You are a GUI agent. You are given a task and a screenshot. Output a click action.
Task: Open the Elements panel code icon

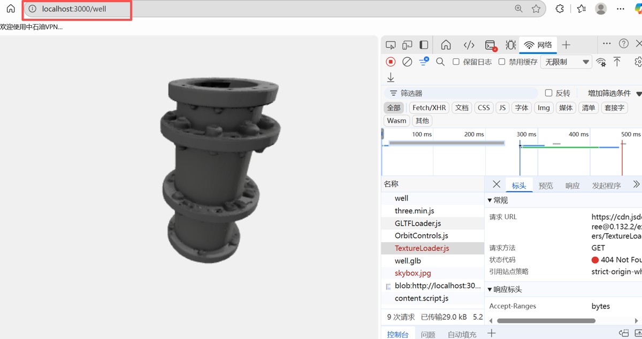point(469,45)
